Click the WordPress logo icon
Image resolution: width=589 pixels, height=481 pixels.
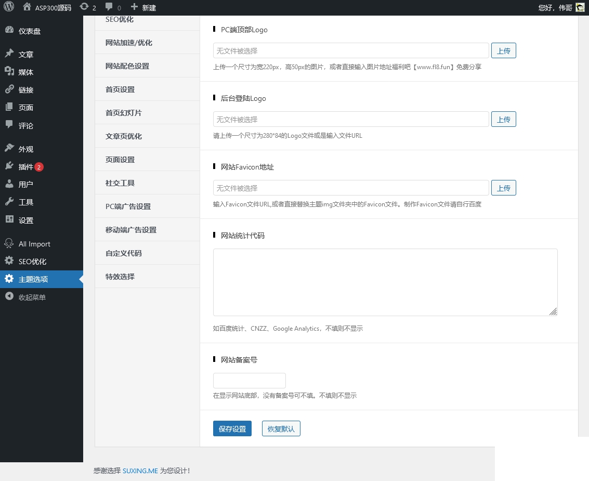click(9, 7)
